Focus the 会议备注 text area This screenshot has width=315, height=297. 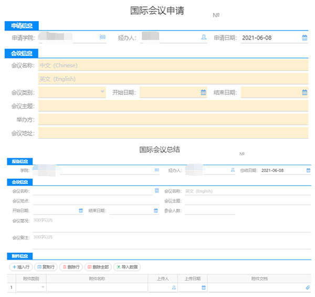click(x=172, y=241)
